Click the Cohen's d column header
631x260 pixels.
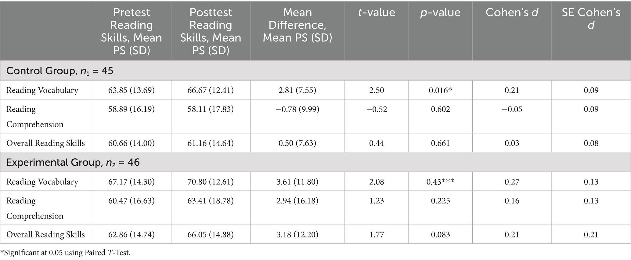(x=512, y=13)
